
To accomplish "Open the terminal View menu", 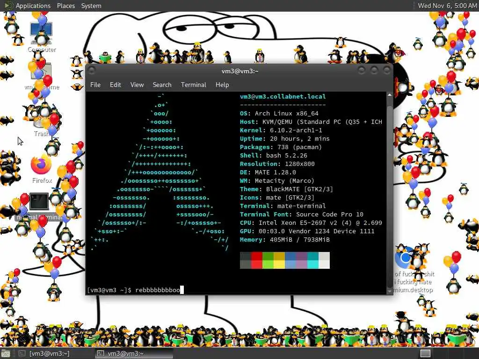I will (x=137, y=85).
